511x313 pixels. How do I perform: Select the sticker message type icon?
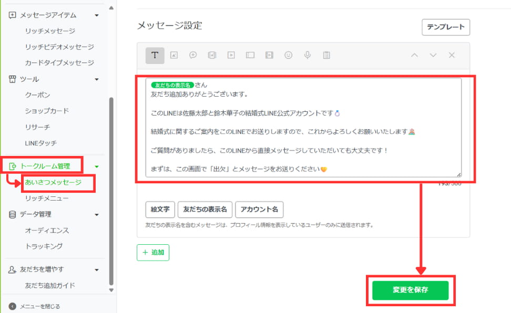pyautogui.click(x=193, y=55)
